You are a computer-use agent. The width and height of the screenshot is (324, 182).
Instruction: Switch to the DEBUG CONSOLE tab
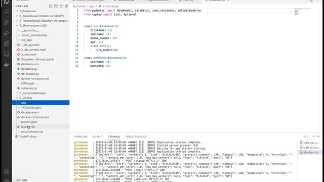pos(136,136)
